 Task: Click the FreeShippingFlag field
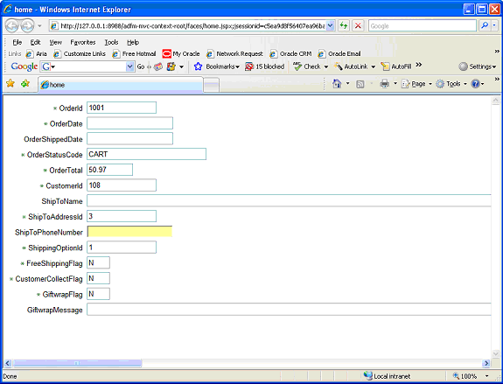click(x=98, y=262)
